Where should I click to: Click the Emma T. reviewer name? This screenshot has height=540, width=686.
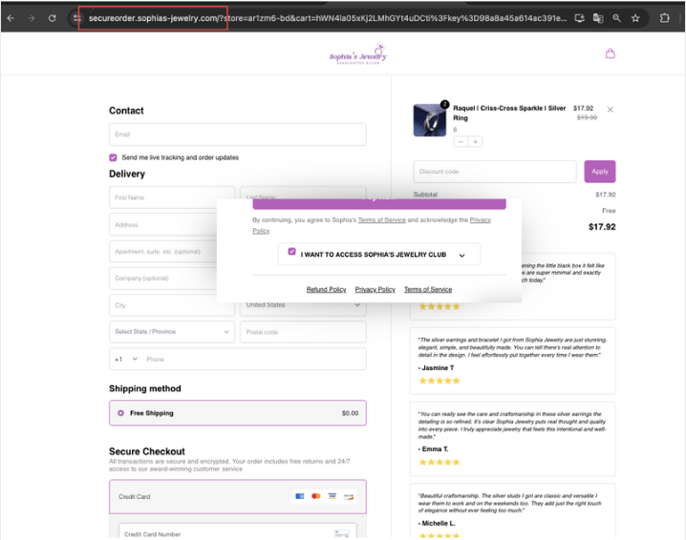[x=433, y=449]
